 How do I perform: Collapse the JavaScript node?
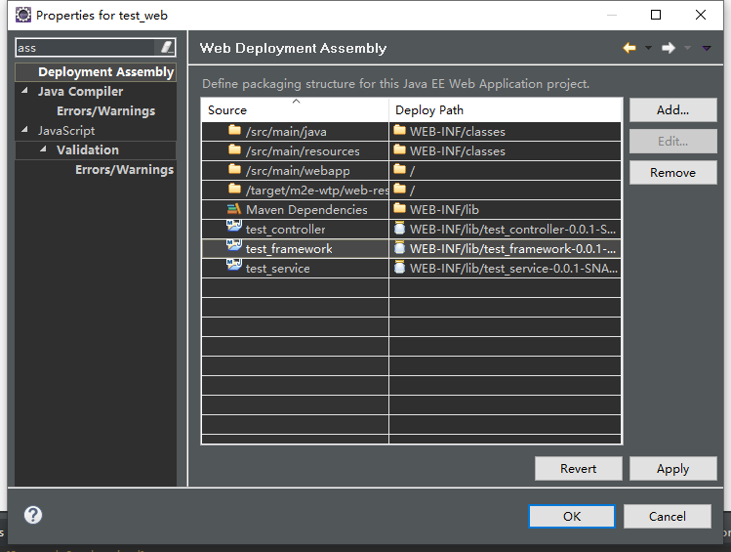24,129
